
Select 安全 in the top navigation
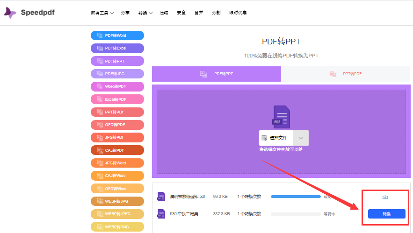[x=181, y=13]
